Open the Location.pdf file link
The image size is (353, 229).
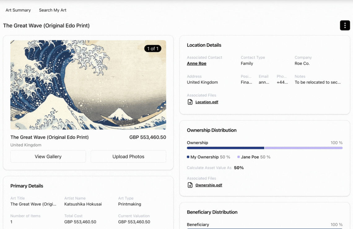[207, 102]
